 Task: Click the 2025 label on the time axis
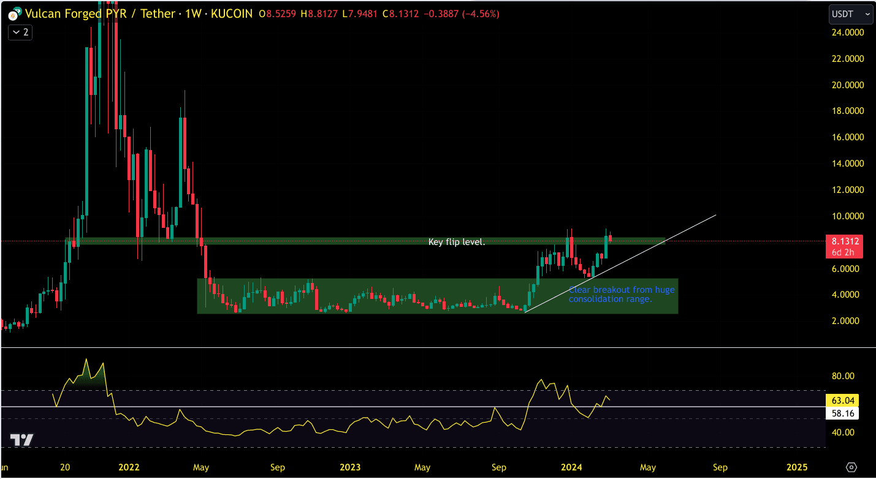(x=796, y=467)
